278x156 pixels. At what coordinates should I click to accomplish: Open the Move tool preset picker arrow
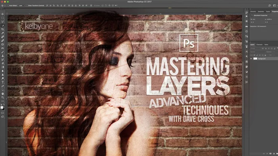tap(5, 6)
